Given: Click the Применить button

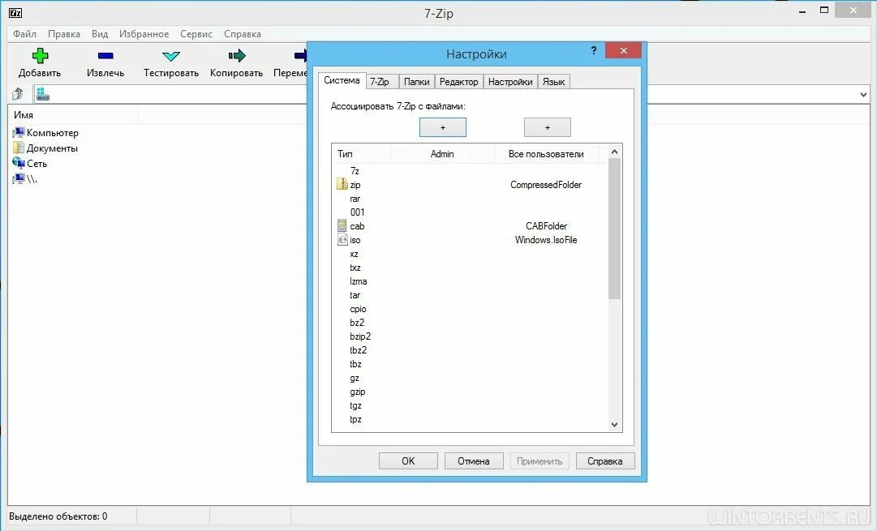Looking at the screenshot, I should click(x=540, y=460).
